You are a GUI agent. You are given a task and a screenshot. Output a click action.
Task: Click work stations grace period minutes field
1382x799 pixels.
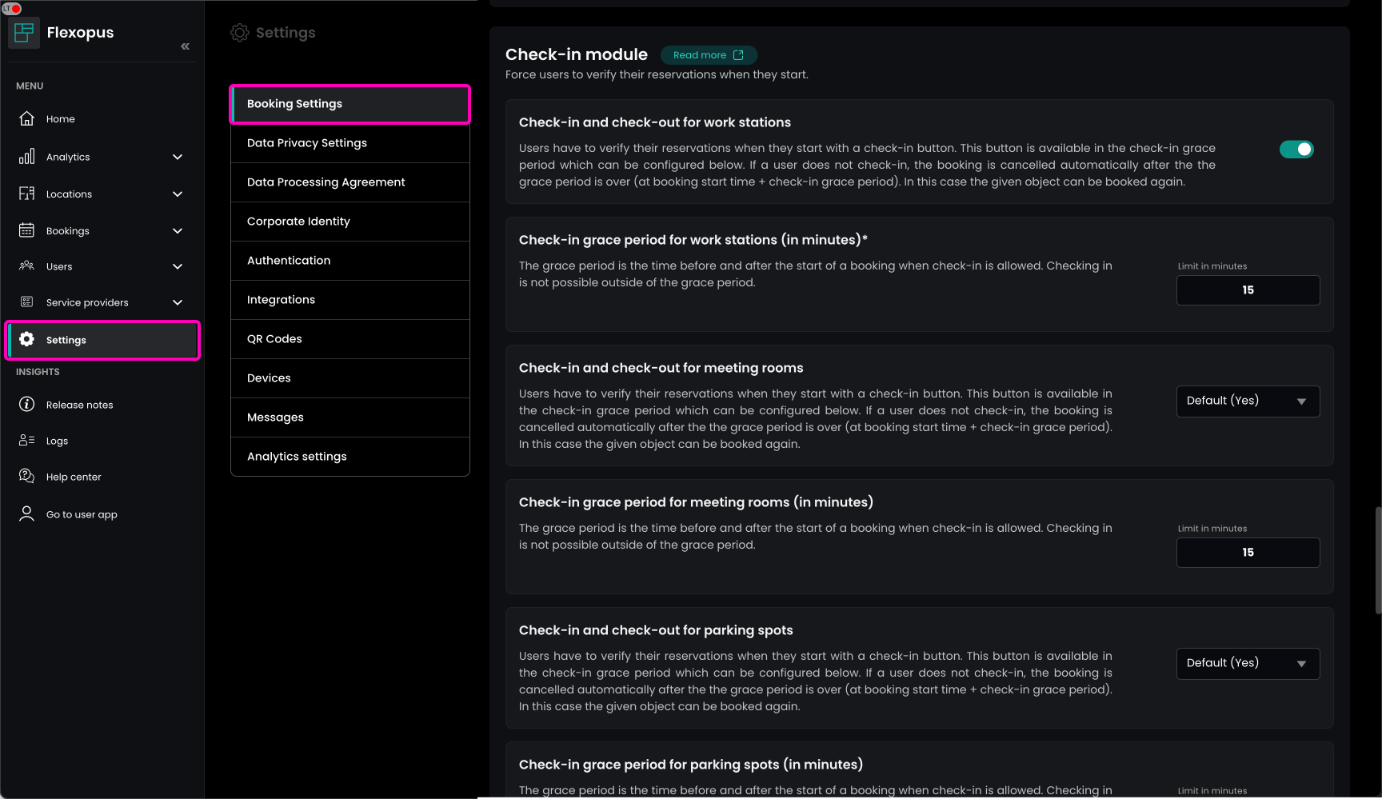pyautogui.click(x=1248, y=290)
